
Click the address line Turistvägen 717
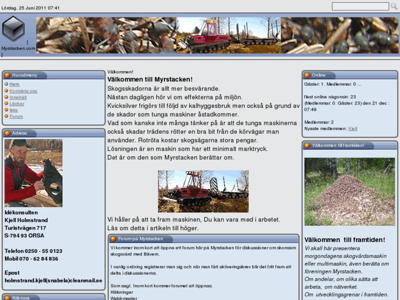[25, 228]
